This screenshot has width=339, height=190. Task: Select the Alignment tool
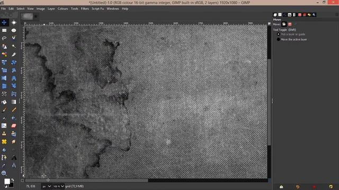(x=14, y=22)
